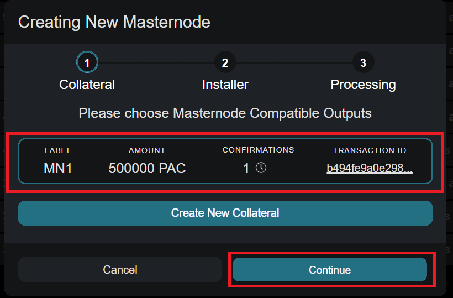Image resolution: width=453 pixels, height=298 pixels.
Task: Choose the MN1 label text
Action: point(58,169)
